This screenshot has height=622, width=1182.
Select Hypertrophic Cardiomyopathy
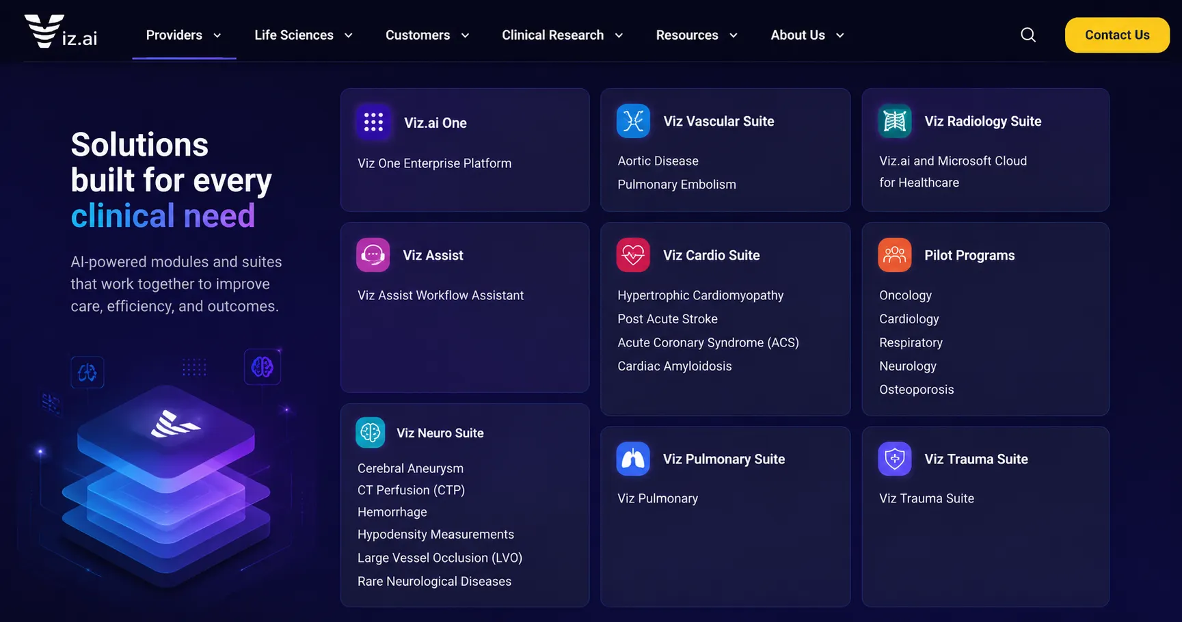[x=701, y=295]
